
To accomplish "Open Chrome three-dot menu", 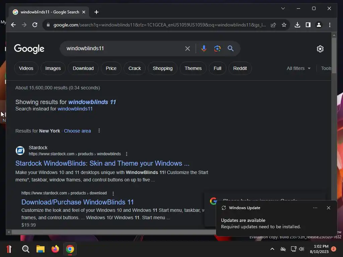I will (x=330, y=25).
